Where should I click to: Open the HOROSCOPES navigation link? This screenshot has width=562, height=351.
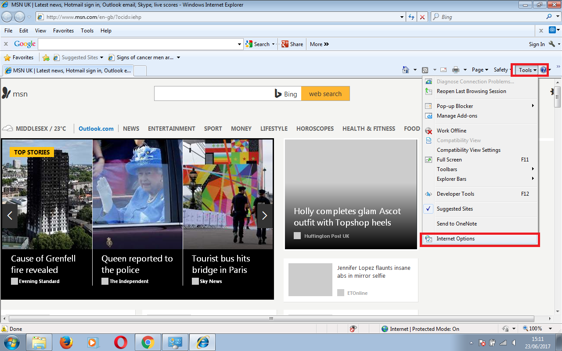(x=315, y=129)
